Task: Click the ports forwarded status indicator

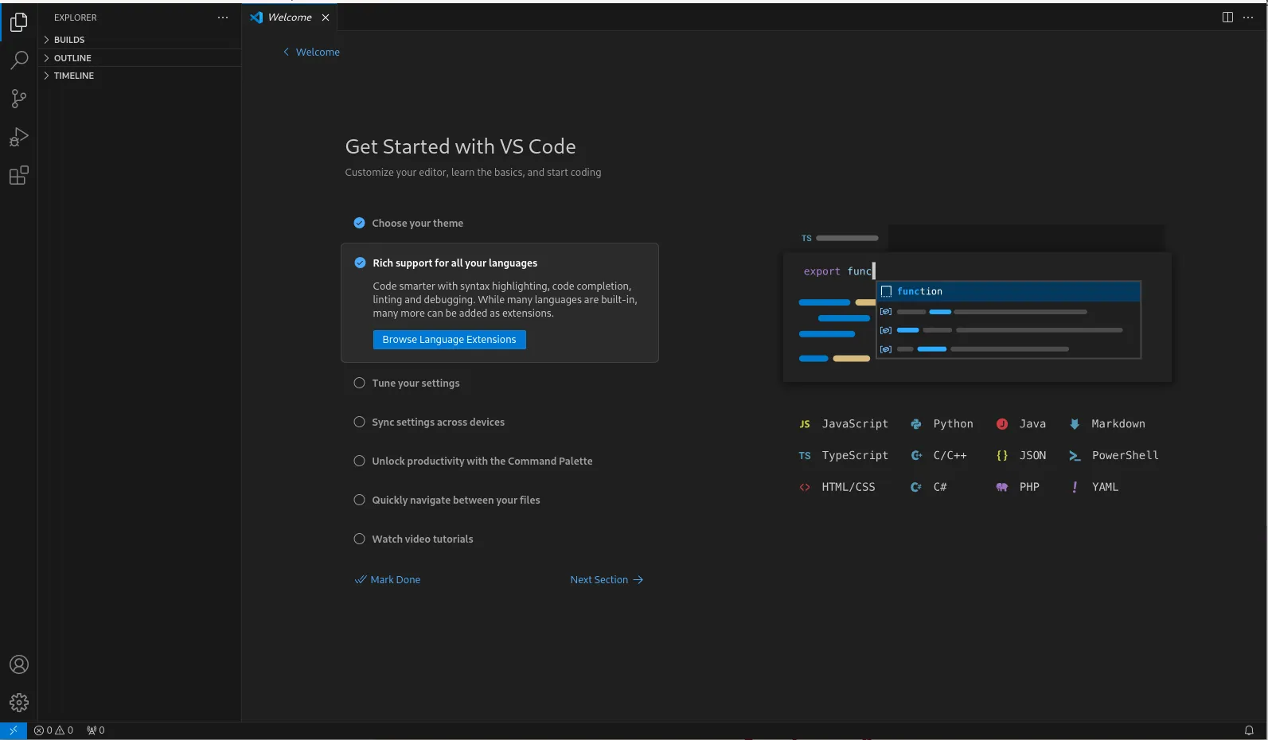Action: pos(96,730)
